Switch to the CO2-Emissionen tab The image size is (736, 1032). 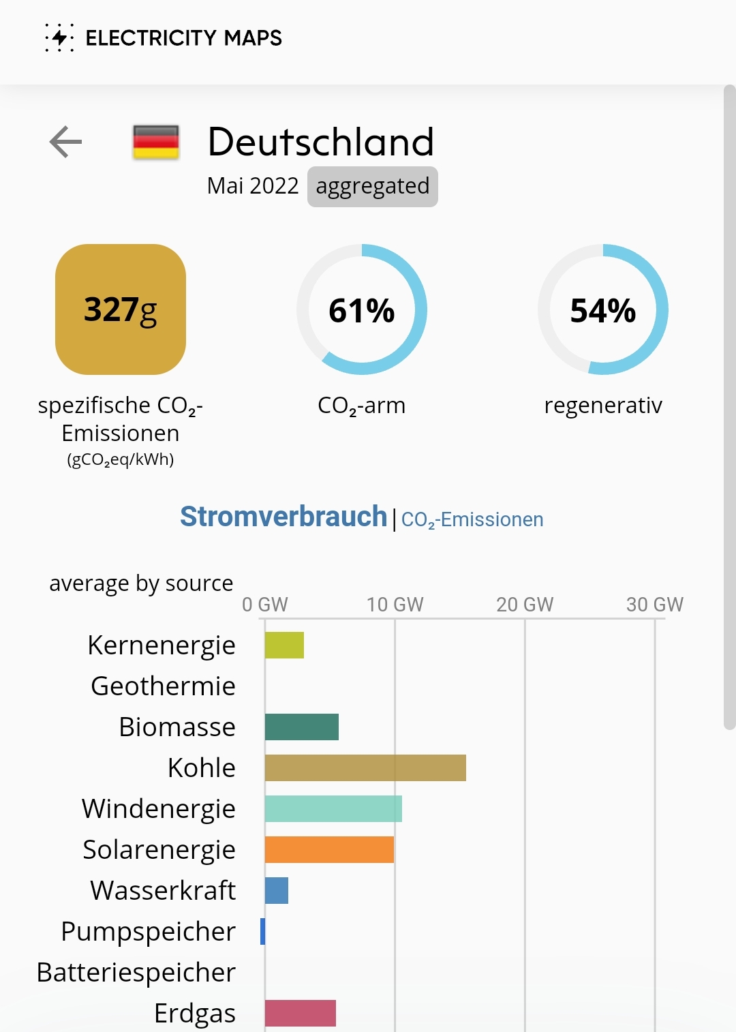(472, 519)
